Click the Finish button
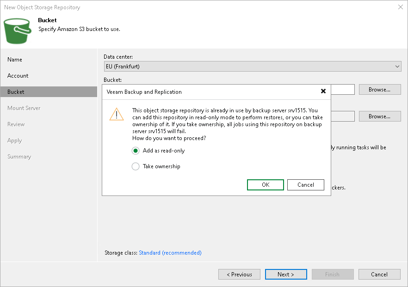This screenshot has height=287, width=408. [333, 275]
